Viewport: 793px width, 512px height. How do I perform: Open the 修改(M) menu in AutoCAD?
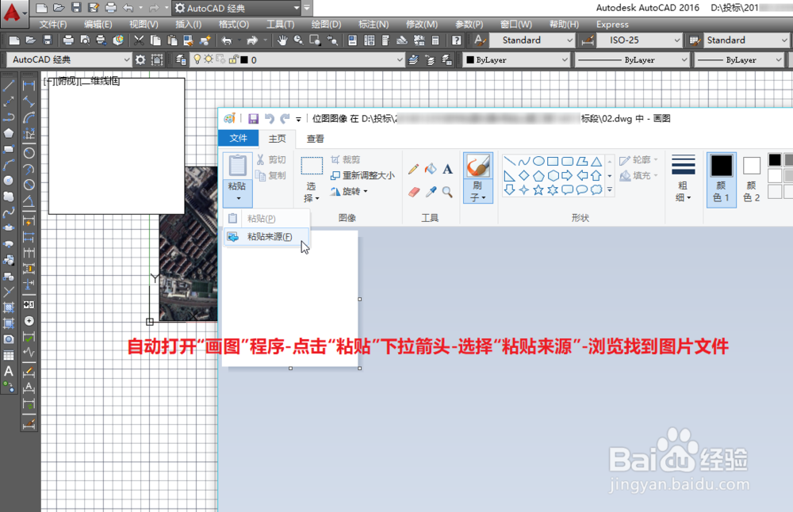[x=422, y=25]
